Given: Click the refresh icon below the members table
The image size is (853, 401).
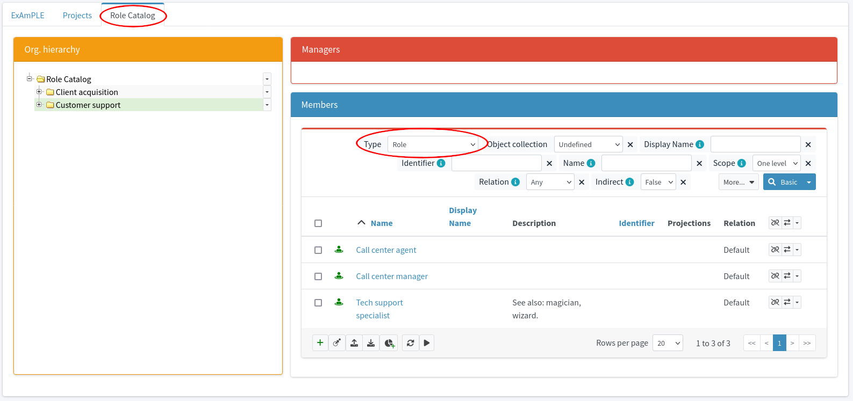Looking at the screenshot, I should [410, 343].
